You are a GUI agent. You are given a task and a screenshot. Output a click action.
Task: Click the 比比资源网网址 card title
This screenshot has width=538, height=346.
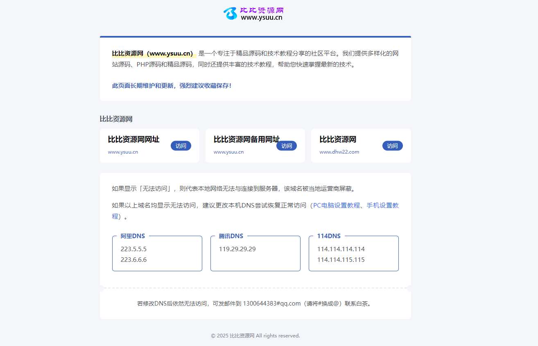tap(133, 139)
